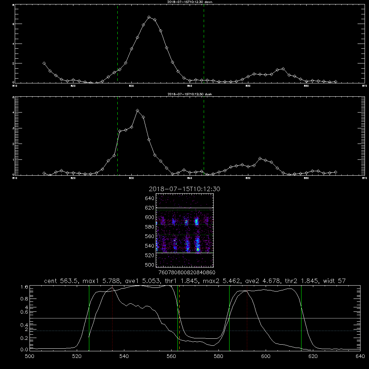Click the right green dashed line in dawn plot
This screenshot has height=369, width=369.
[204, 44]
